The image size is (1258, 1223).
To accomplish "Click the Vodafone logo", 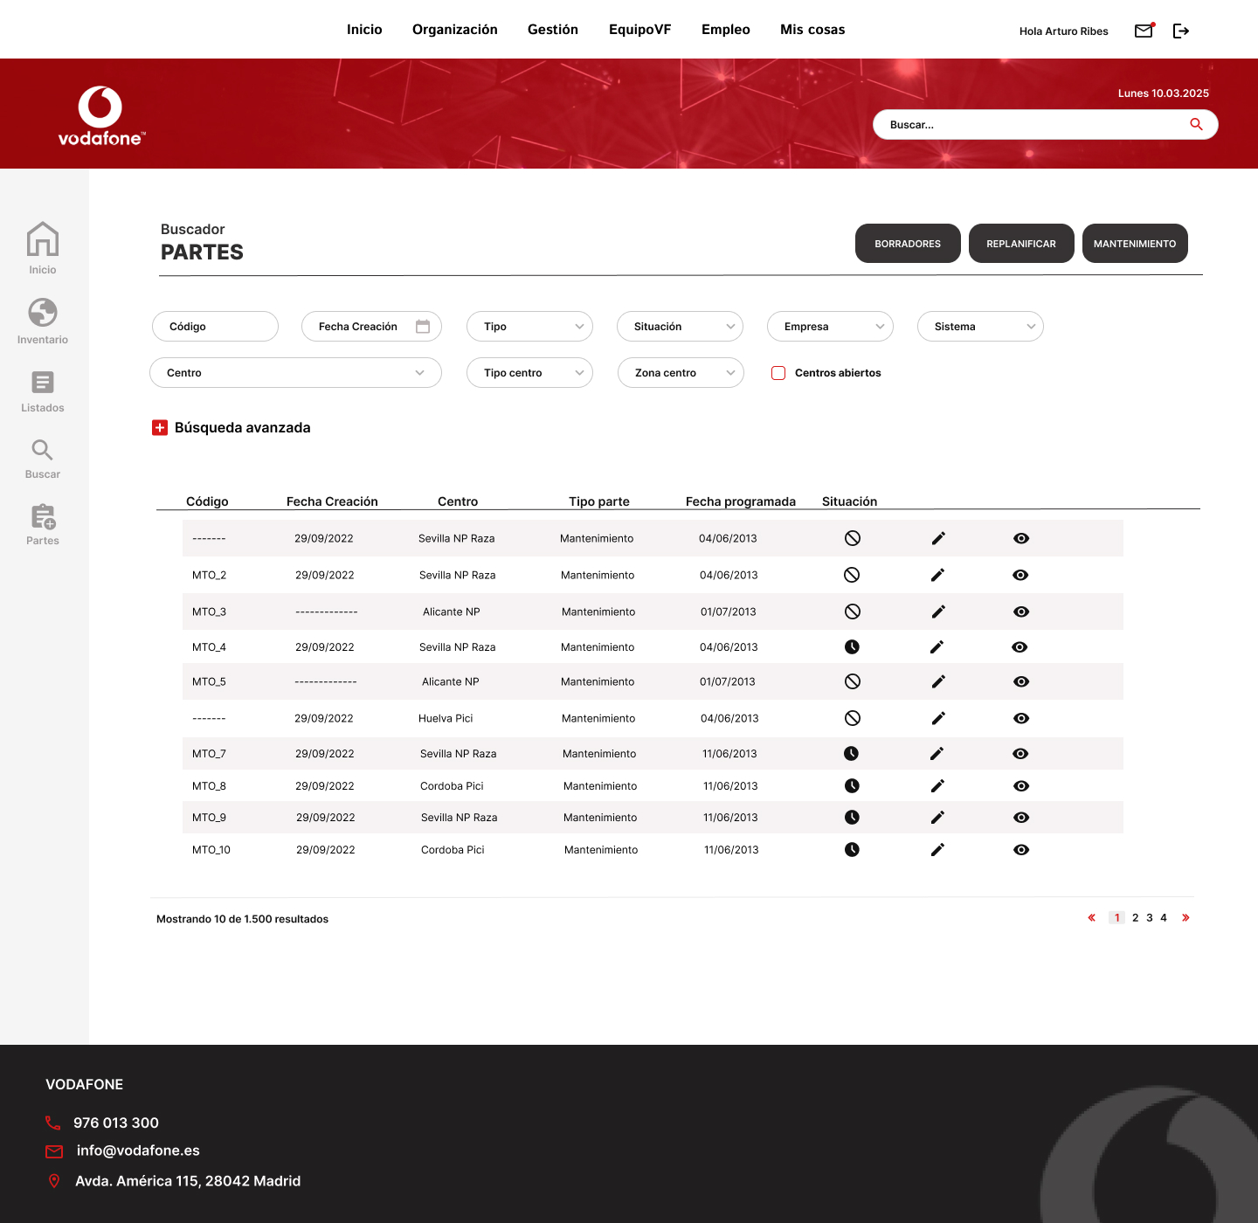I will tap(101, 115).
